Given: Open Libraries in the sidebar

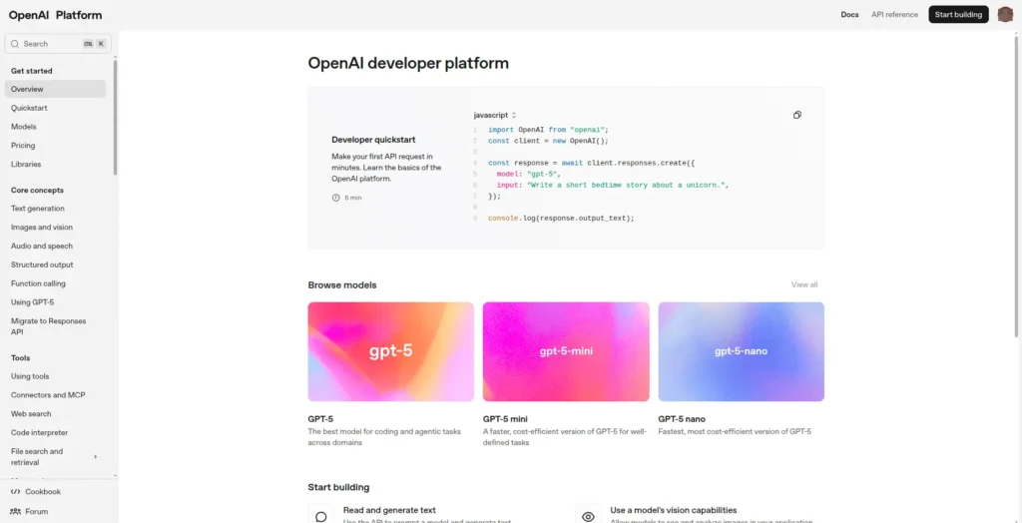Looking at the screenshot, I should coord(25,165).
